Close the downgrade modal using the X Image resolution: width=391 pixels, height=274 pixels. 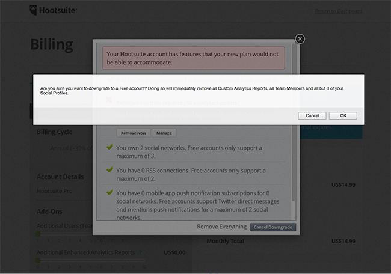[x=300, y=39]
